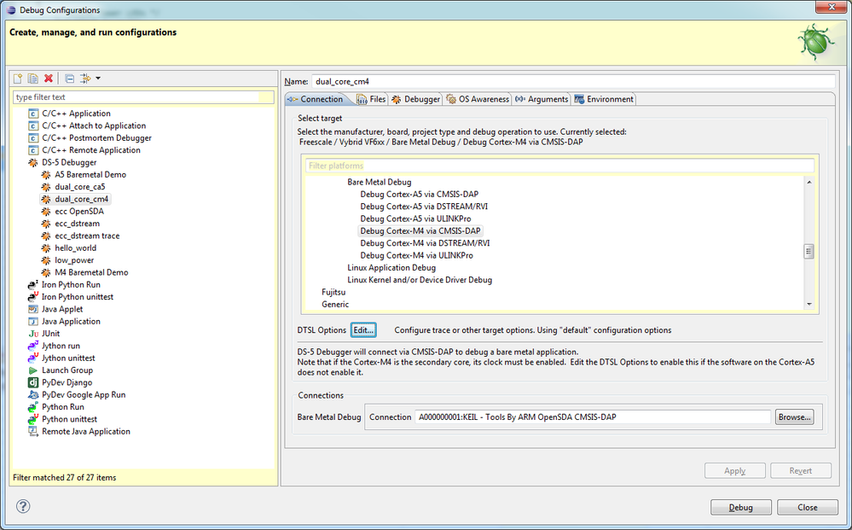This screenshot has height=530, width=852.
Task: Select the Generic manufacturer entry
Action: tap(334, 305)
